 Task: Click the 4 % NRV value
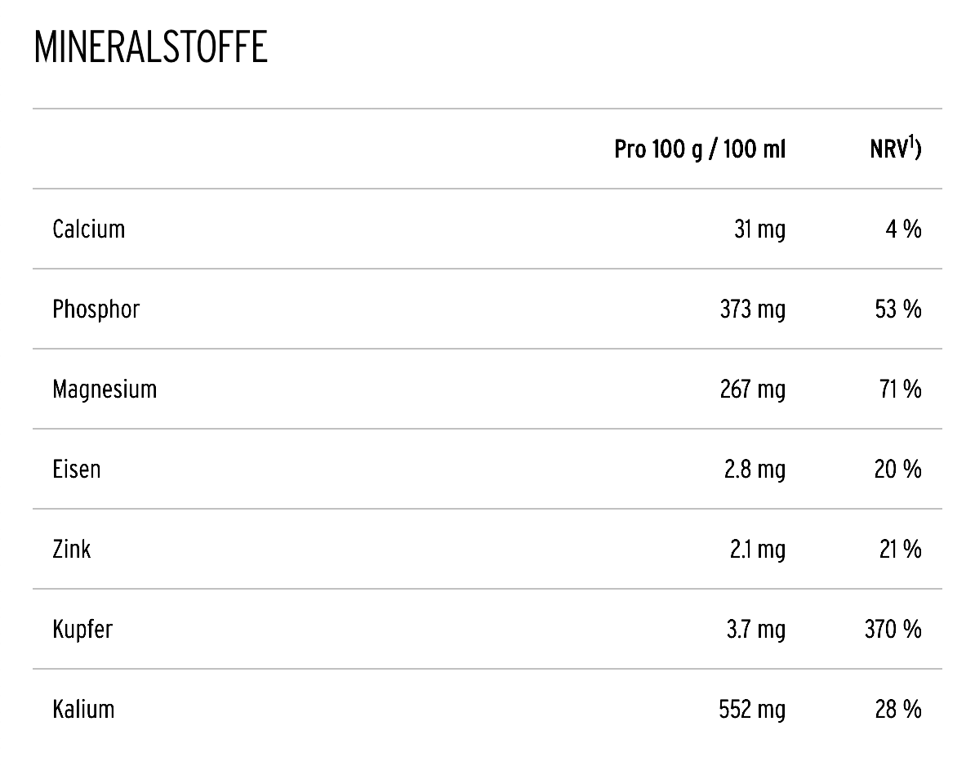[903, 230]
